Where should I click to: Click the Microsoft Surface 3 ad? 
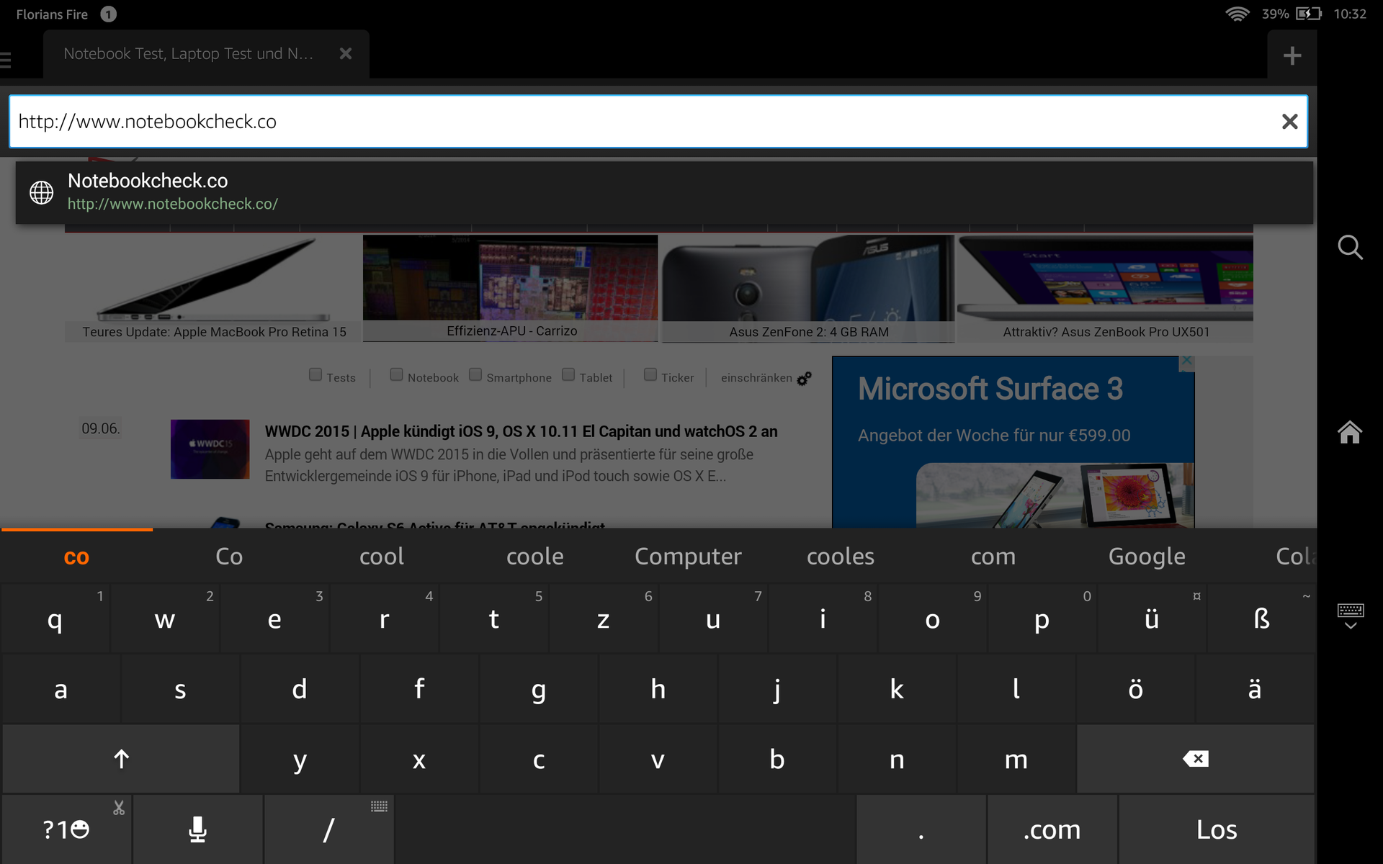(1013, 442)
